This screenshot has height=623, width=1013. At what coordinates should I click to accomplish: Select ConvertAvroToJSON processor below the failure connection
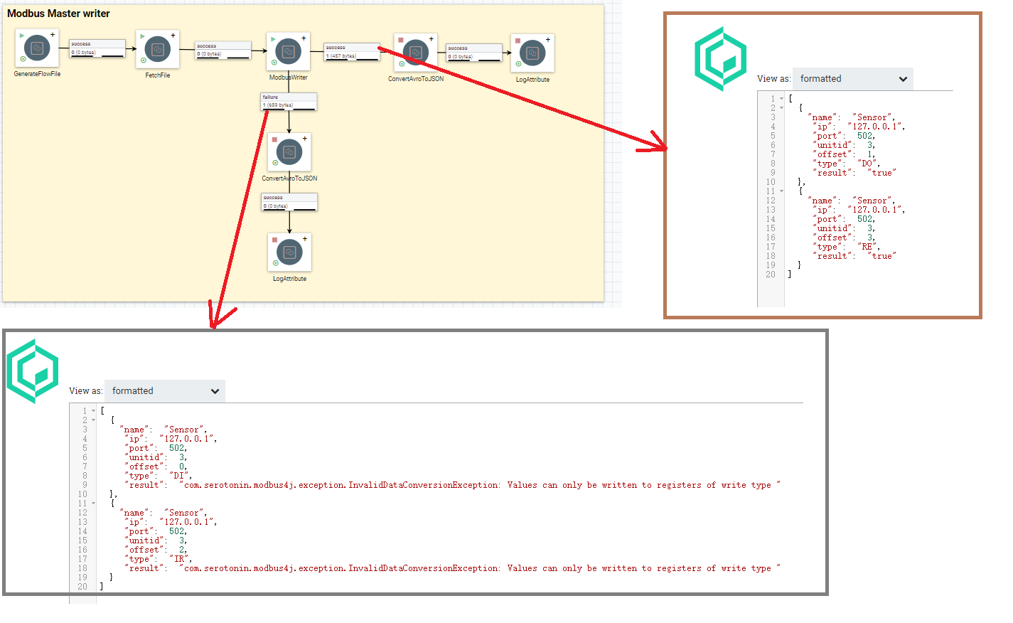click(289, 152)
